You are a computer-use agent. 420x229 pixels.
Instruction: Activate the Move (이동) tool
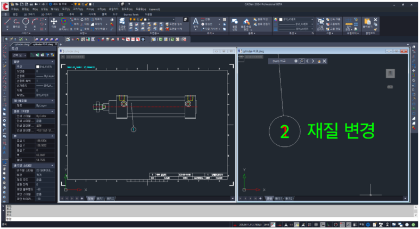click(54, 22)
